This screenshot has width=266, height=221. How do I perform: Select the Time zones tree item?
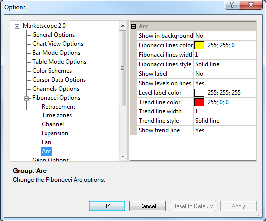(x=57, y=115)
